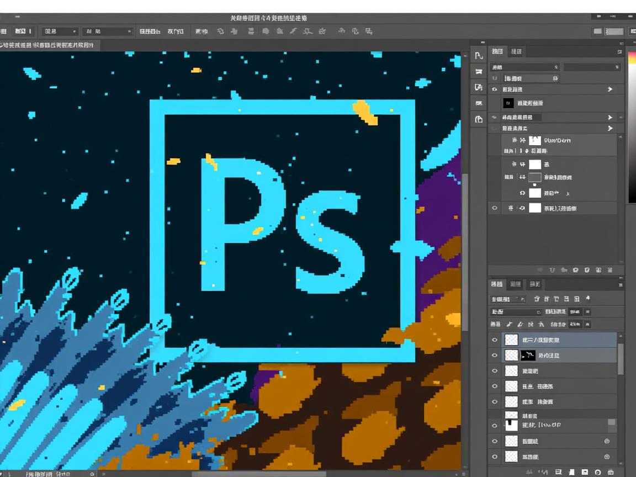636x477 pixels.
Task: Click the top icon in the collapsed panel dock
Action: [479, 56]
